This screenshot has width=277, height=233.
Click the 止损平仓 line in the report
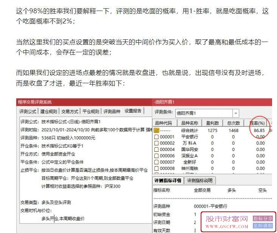[84, 170]
